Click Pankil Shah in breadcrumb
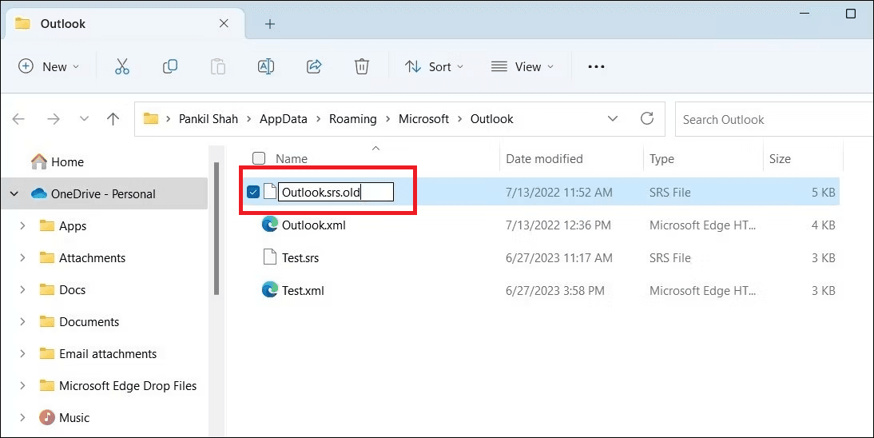The width and height of the screenshot is (874, 438). tap(209, 119)
